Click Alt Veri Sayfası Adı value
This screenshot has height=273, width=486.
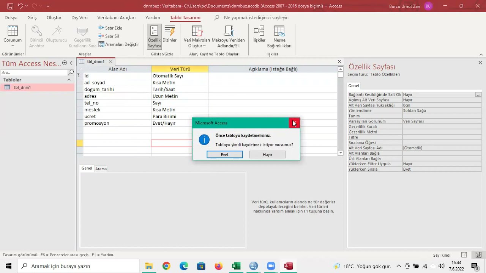pos(442,148)
